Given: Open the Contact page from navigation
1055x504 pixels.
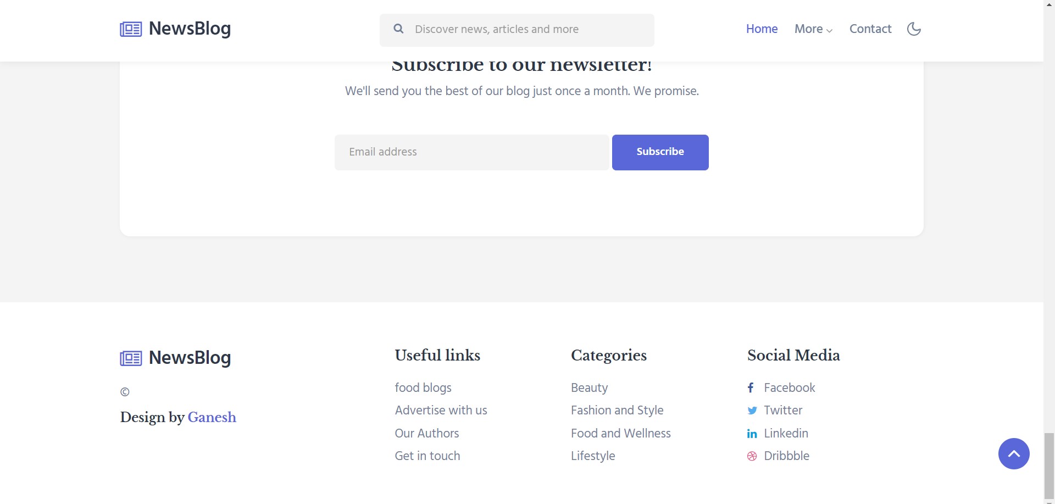Looking at the screenshot, I should click(x=870, y=29).
